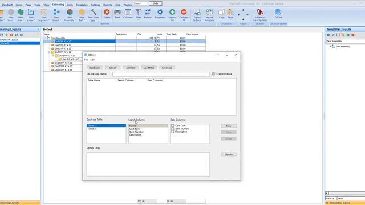The image size is (365, 205).
Task: Select the second row in Database Table list
Action: click(x=106, y=129)
